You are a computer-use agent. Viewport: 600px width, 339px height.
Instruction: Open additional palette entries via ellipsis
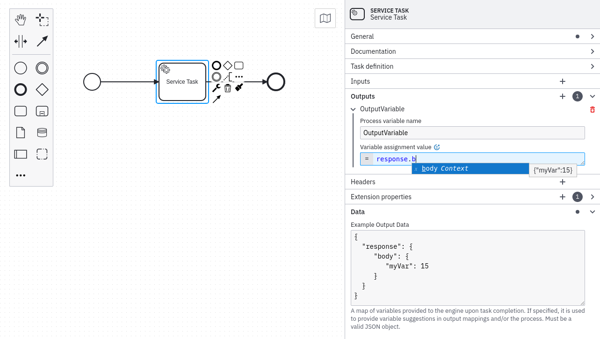21,175
